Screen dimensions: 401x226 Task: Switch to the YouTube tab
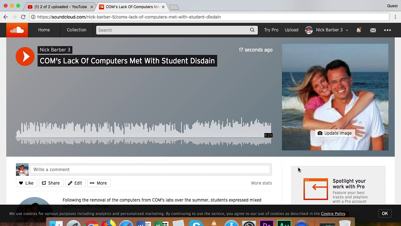click(59, 7)
